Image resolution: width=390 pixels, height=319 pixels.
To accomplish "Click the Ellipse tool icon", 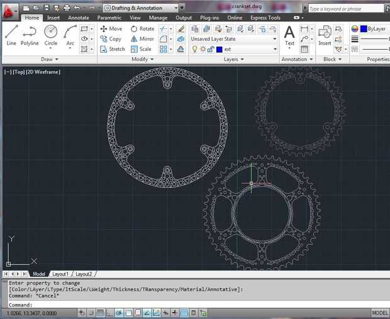I will point(84,39).
